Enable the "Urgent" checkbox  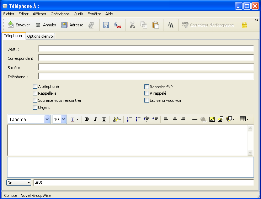(35, 107)
